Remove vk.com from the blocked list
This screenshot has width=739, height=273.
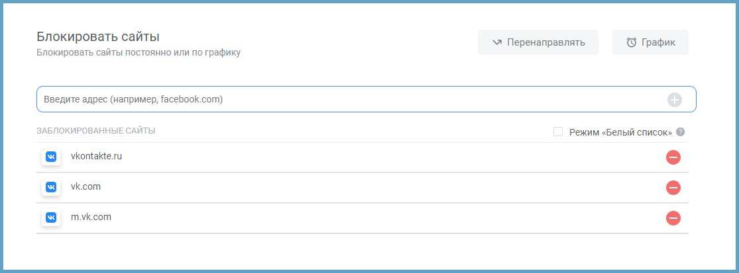click(673, 188)
